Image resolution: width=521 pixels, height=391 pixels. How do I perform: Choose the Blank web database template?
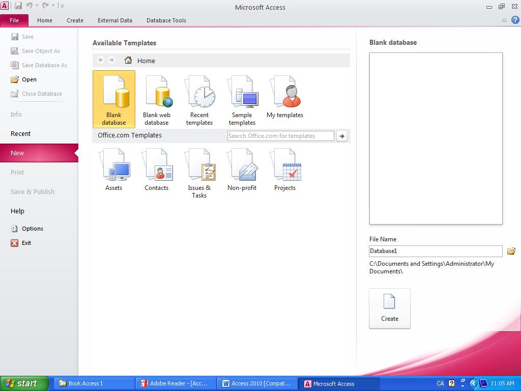(x=157, y=99)
